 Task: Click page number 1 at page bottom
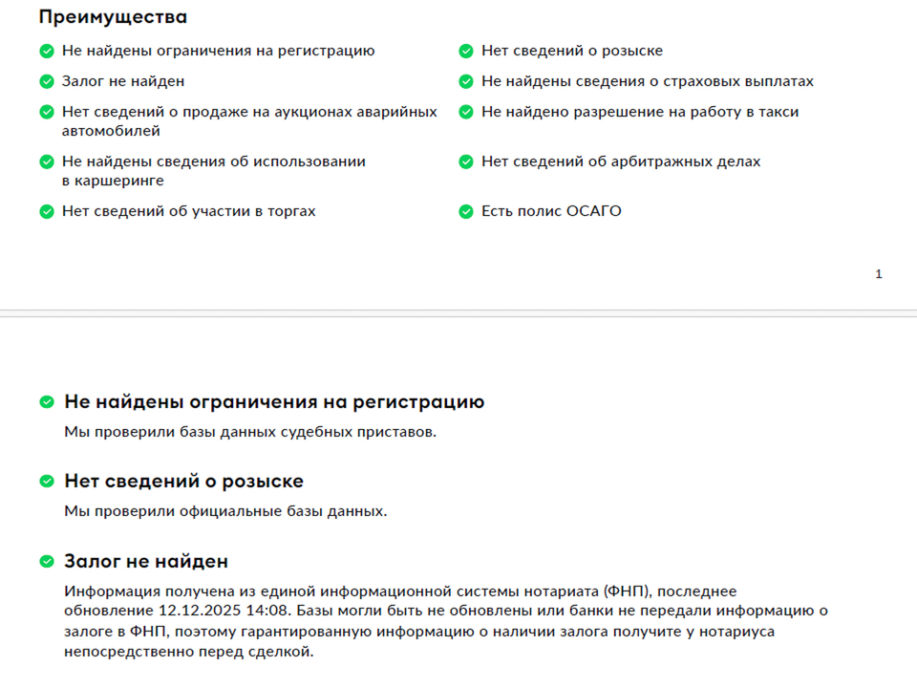(x=879, y=275)
